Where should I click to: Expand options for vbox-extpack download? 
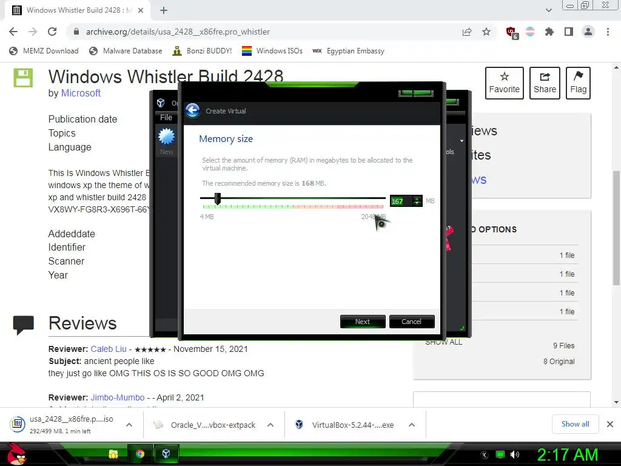point(270,425)
